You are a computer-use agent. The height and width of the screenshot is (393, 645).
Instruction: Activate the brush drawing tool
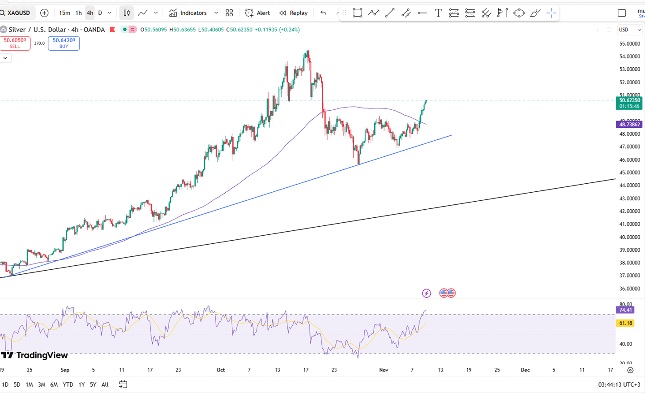pyautogui.click(x=535, y=13)
